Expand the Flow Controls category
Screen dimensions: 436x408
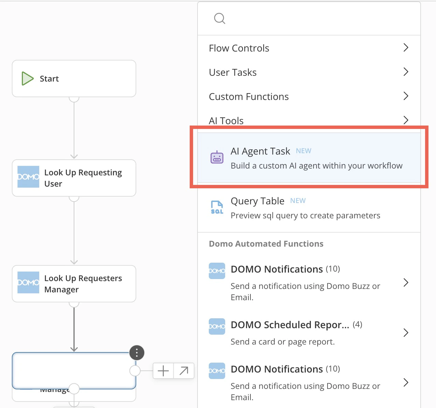pos(309,48)
